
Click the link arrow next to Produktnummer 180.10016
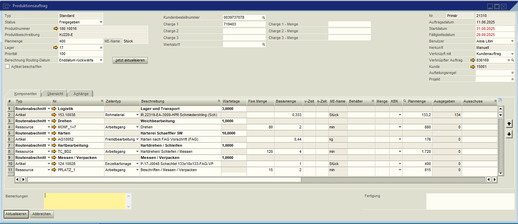56,29
